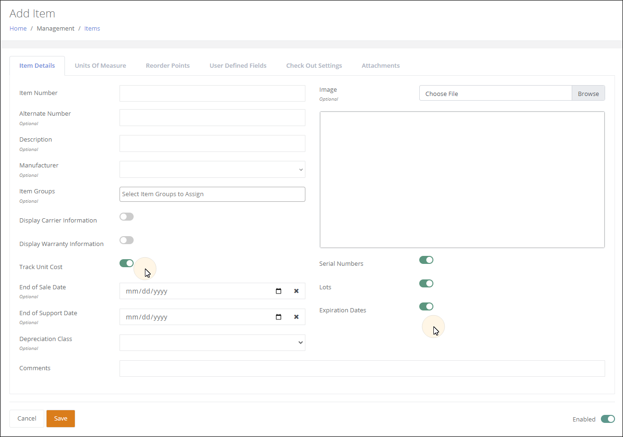
Task: Click into the Comments field
Action: [x=362, y=369]
